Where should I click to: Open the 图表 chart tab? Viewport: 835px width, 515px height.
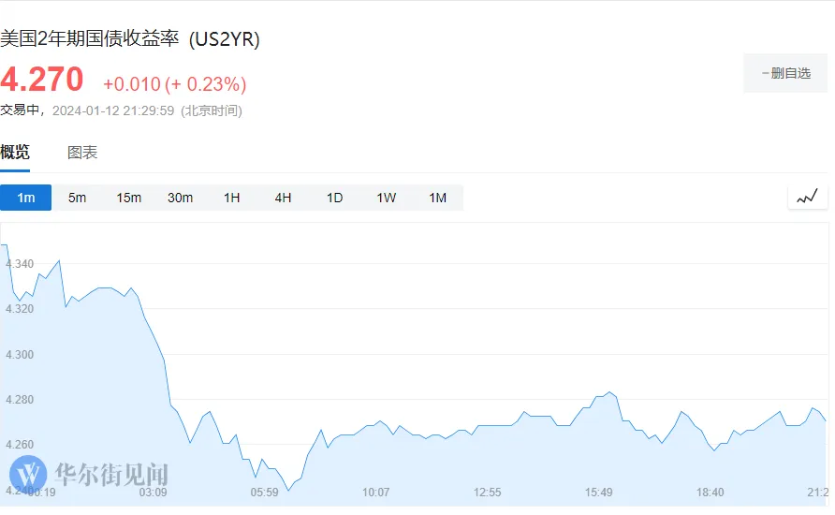tap(82, 153)
